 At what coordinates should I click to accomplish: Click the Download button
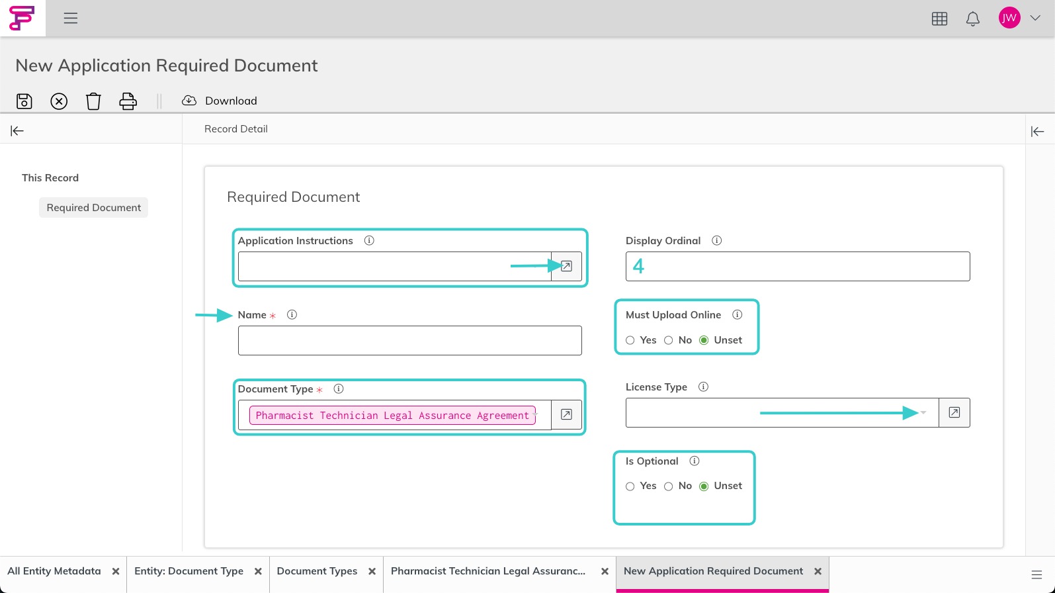(x=220, y=101)
